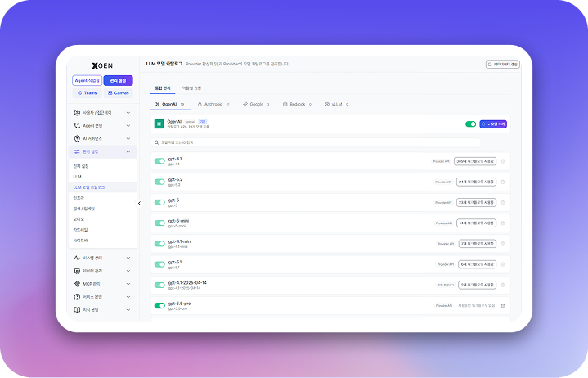Expand the system status section chevron
This screenshot has height=378, width=588.
[128, 258]
